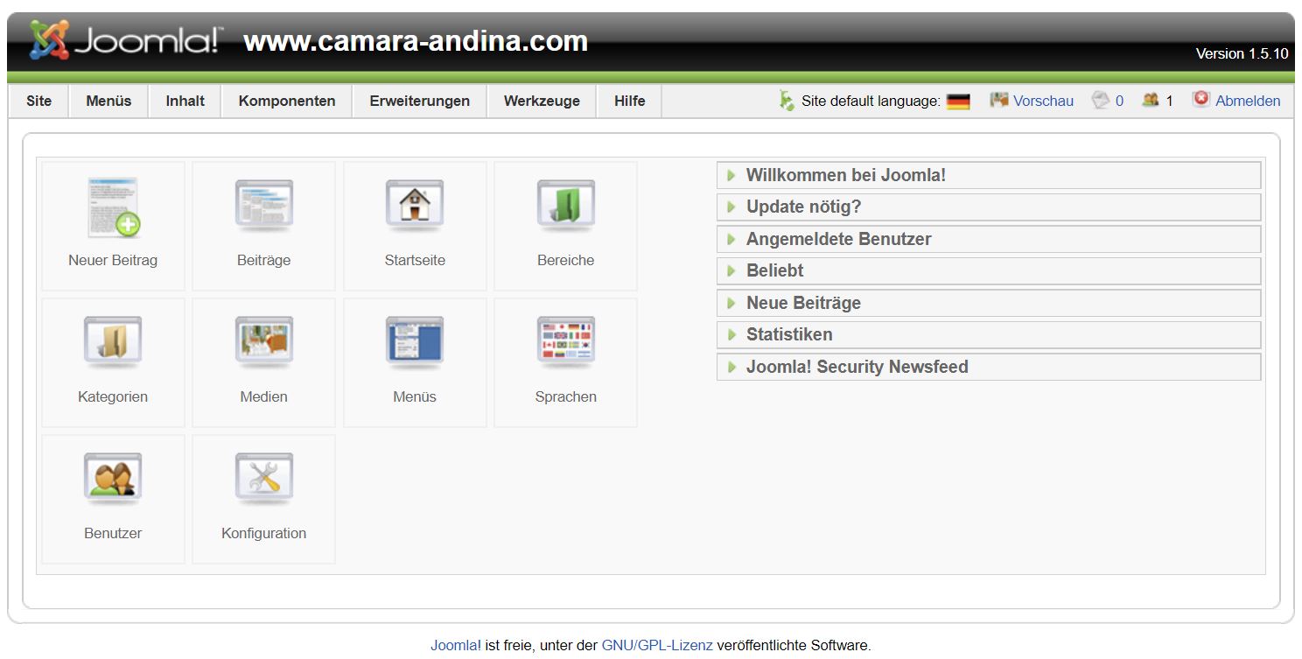1302x659 pixels.
Task: Expand the Statistiken panel
Action: (989, 334)
